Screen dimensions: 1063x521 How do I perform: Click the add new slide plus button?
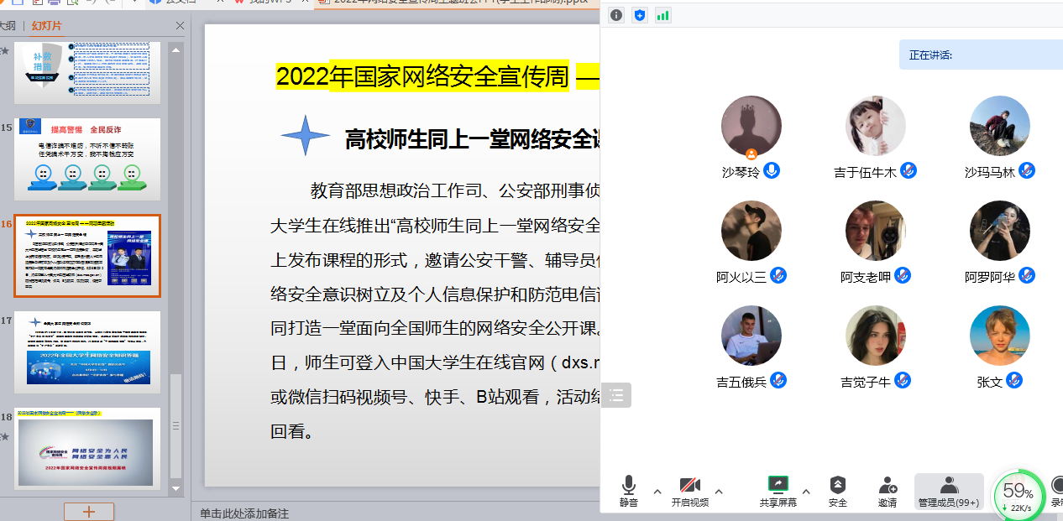[88, 511]
